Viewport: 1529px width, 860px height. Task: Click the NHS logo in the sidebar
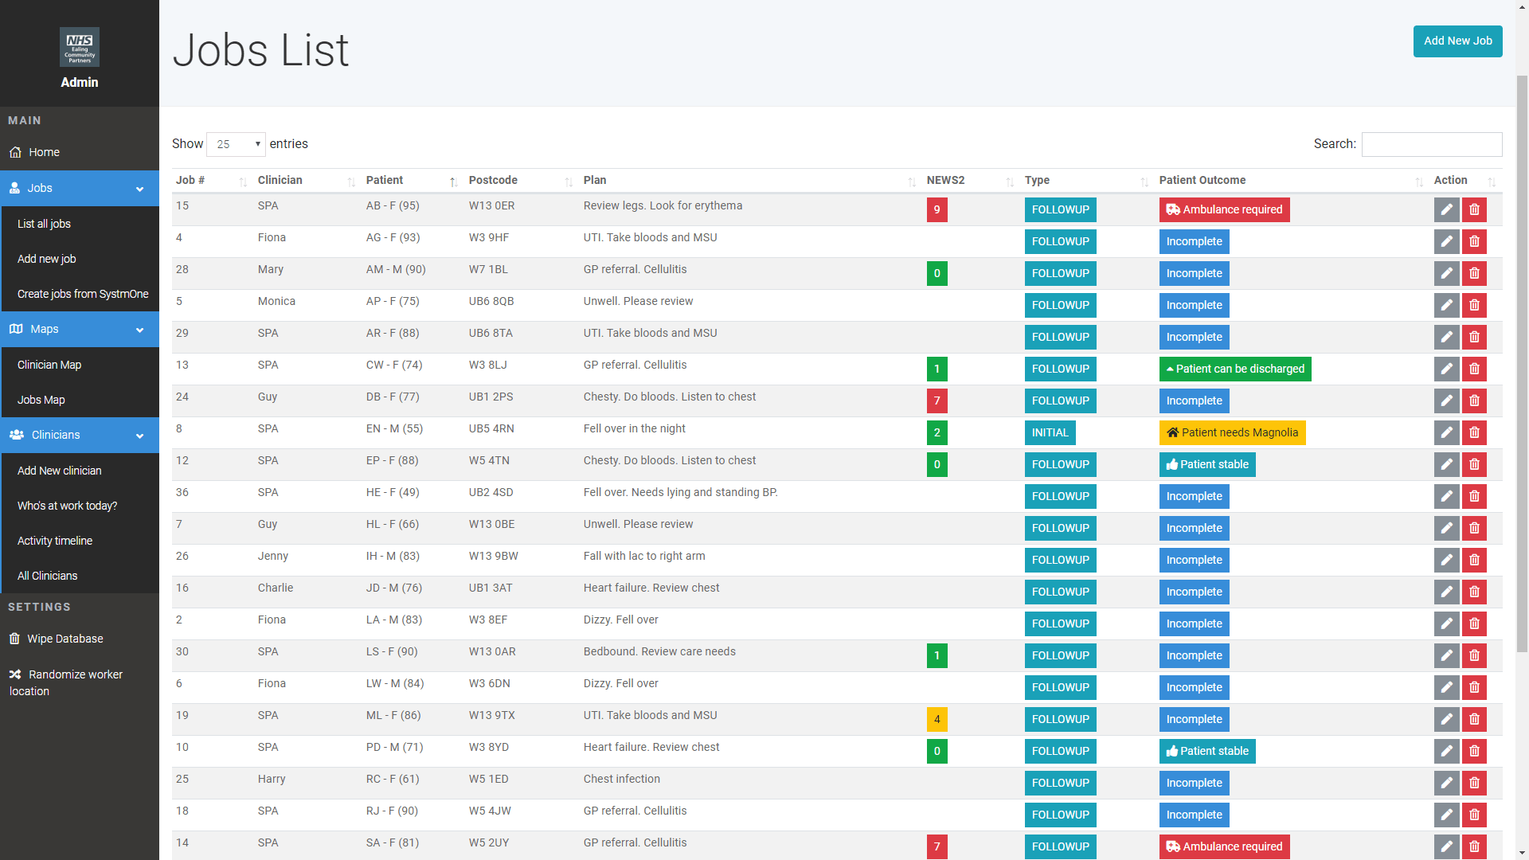(80, 47)
